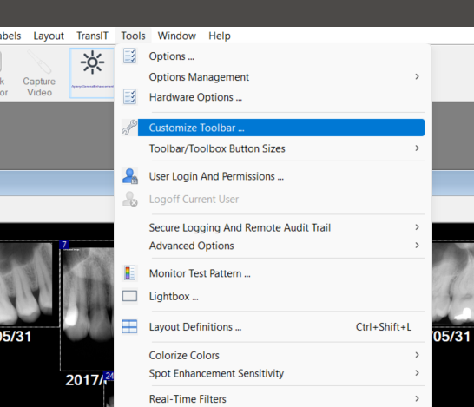Open Spot Enhancement Sensitivity submenu
The height and width of the screenshot is (407, 474).
click(284, 373)
